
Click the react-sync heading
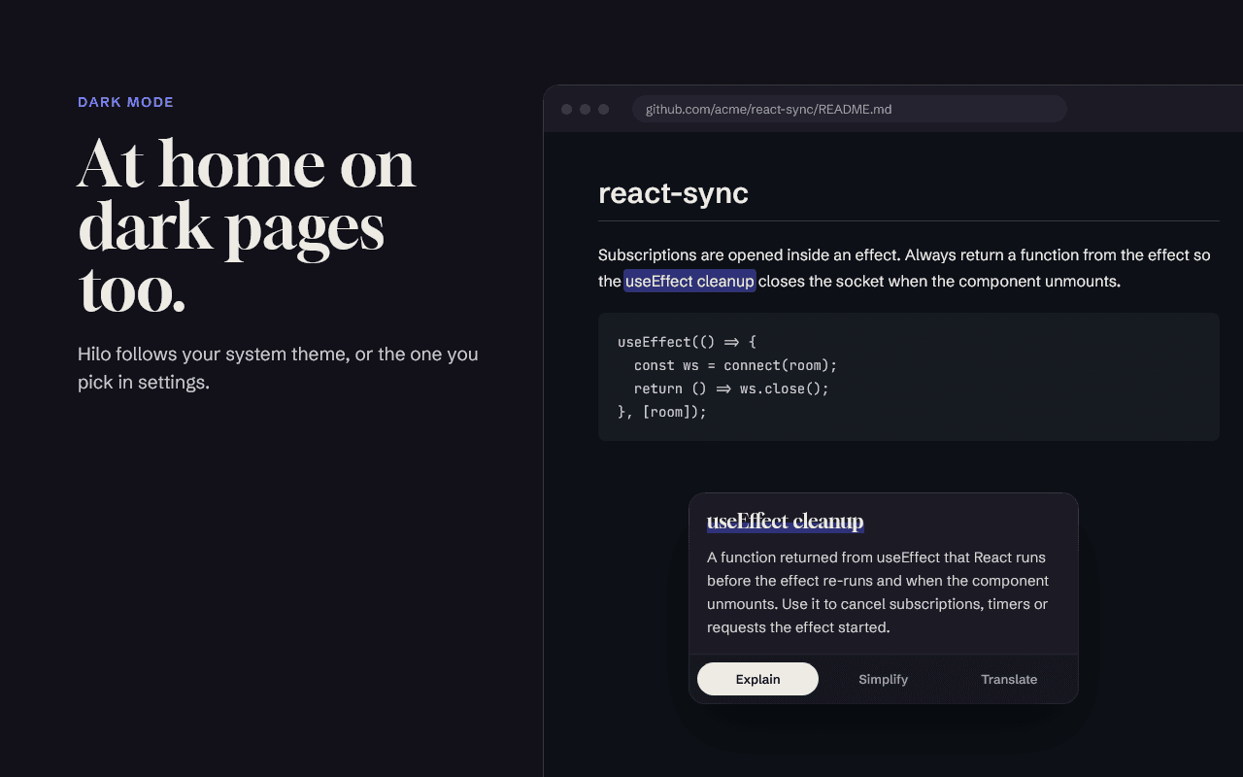pos(673,192)
